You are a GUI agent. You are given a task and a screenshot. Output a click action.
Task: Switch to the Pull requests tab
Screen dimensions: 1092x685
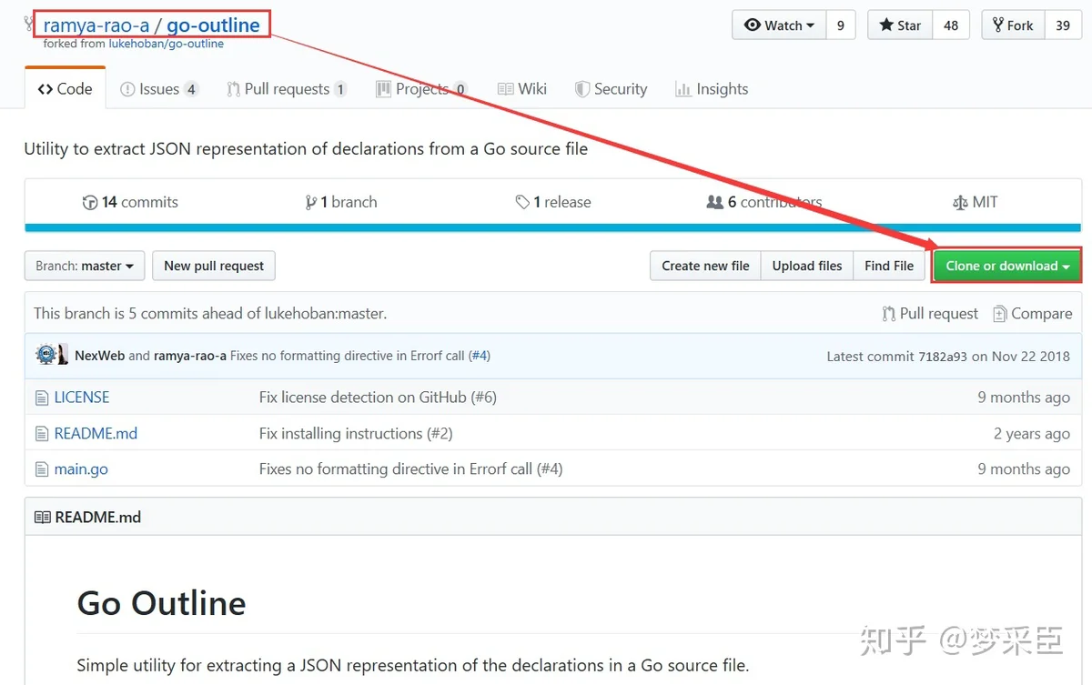[286, 88]
